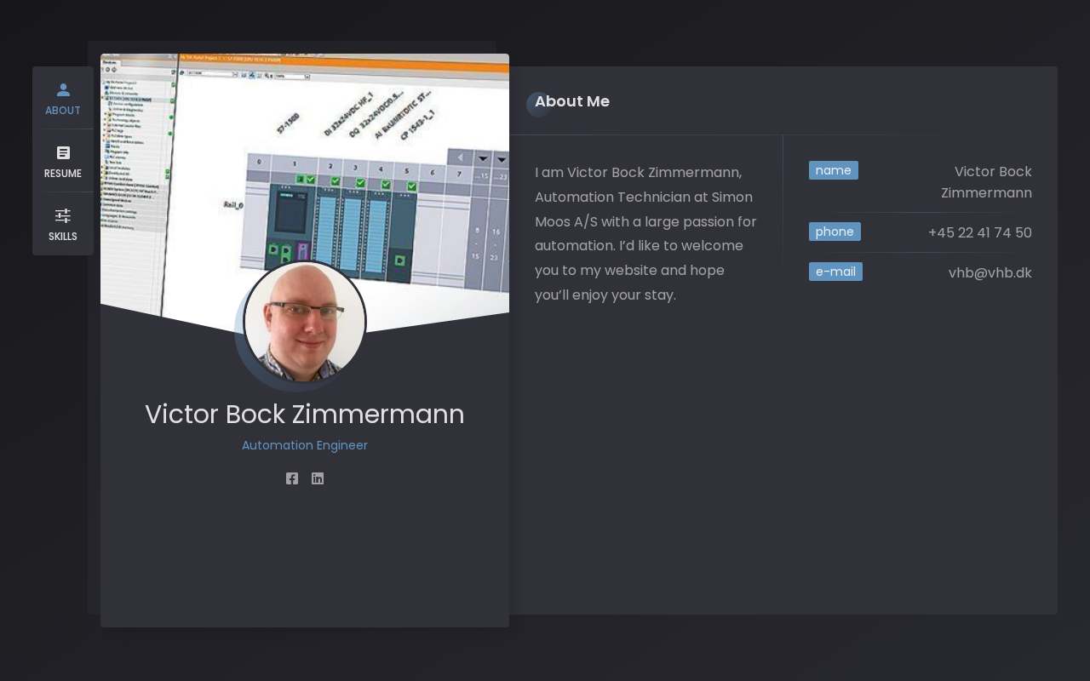Open the Facebook profile icon
Viewport: 1090px width, 681px height.
tap(292, 478)
